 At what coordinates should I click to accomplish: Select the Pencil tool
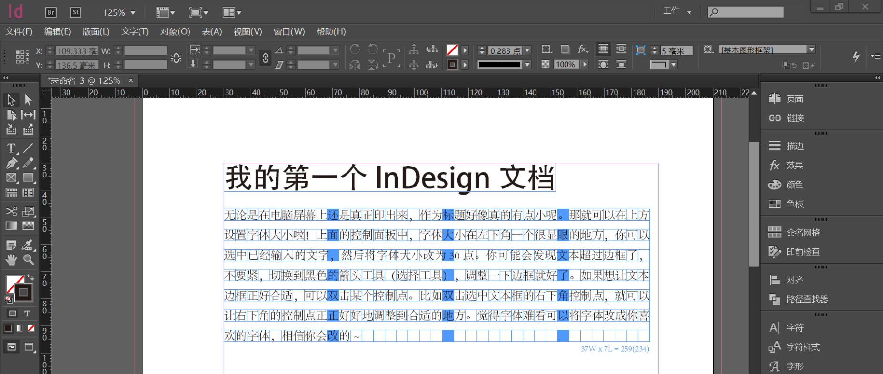[x=29, y=163]
